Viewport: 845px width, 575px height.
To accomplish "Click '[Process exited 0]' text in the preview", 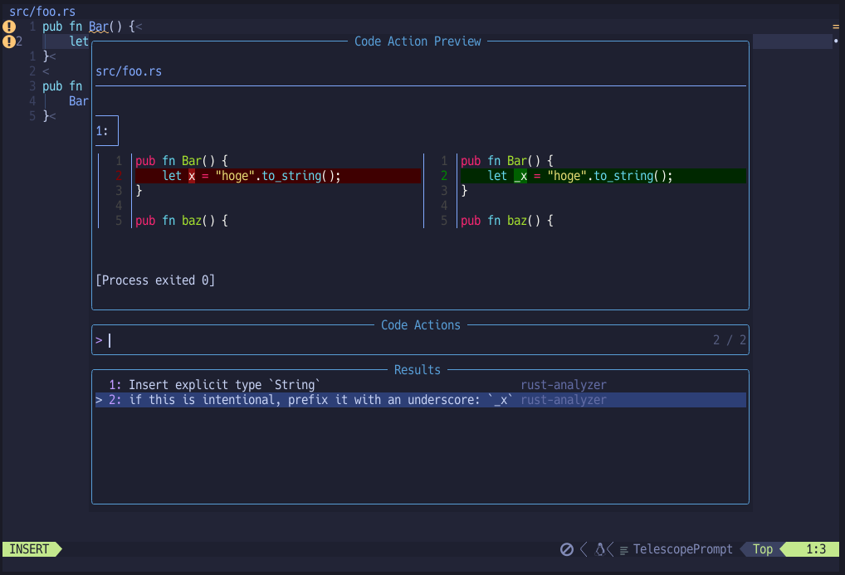I will [x=155, y=280].
